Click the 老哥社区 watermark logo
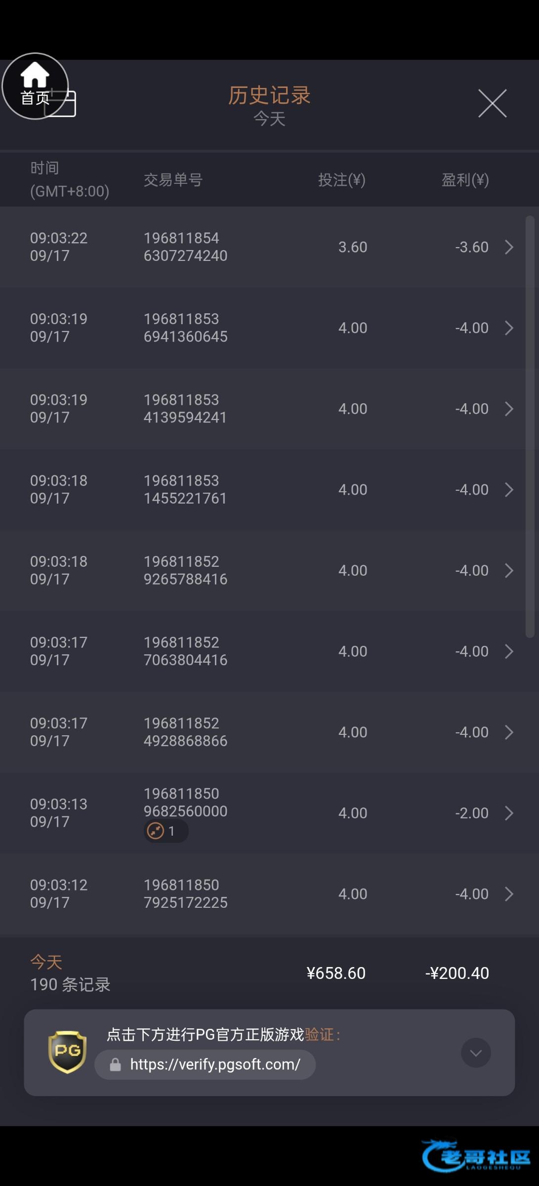539x1186 pixels. pos(476,1155)
